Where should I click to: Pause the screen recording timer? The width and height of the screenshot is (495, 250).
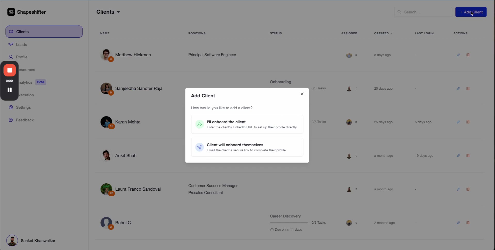[x=10, y=90]
